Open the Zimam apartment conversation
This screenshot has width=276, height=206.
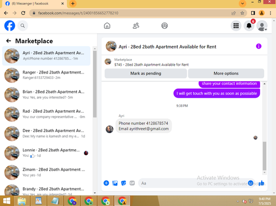[x=46, y=172]
